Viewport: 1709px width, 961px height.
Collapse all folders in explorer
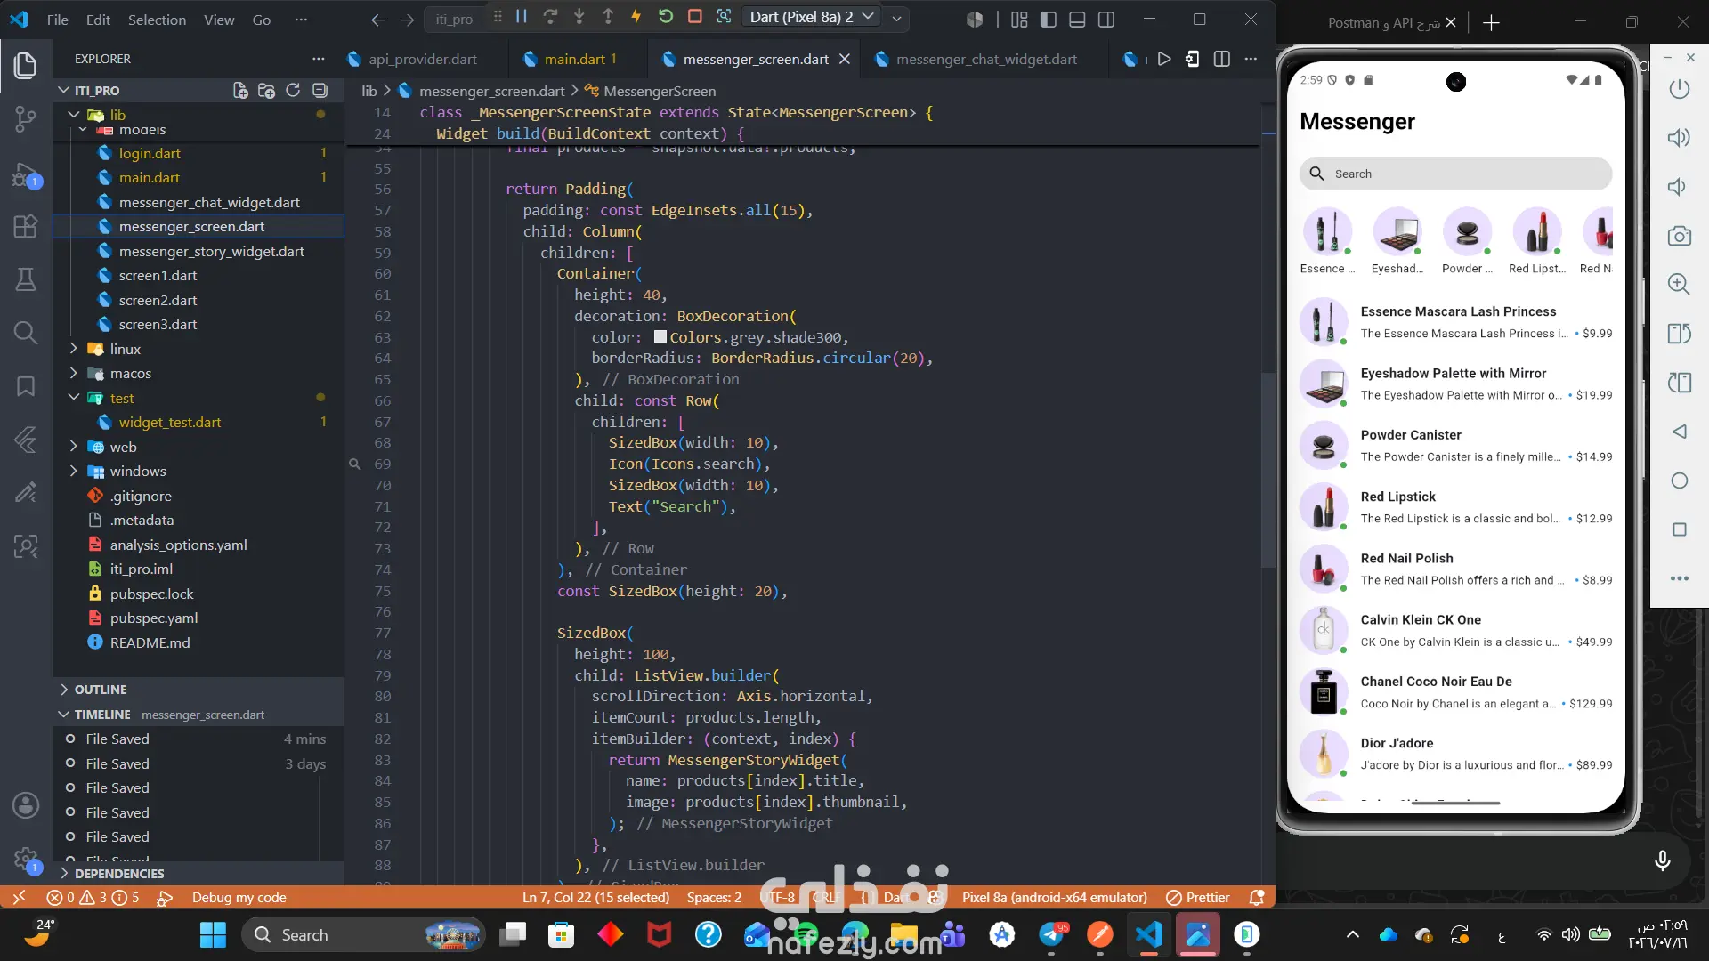pyautogui.click(x=320, y=90)
